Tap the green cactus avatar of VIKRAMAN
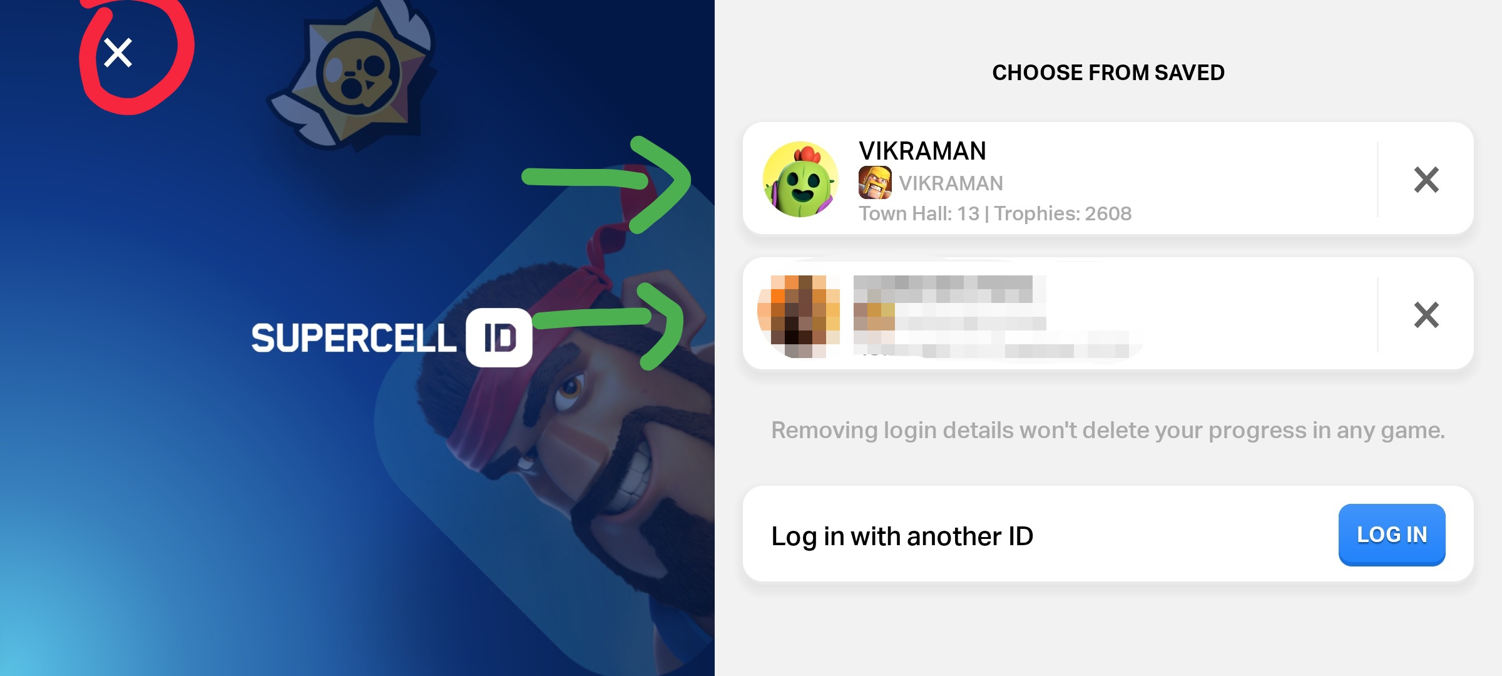Image resolution: width=1502 pixels, height=676 pixels. 800,180
